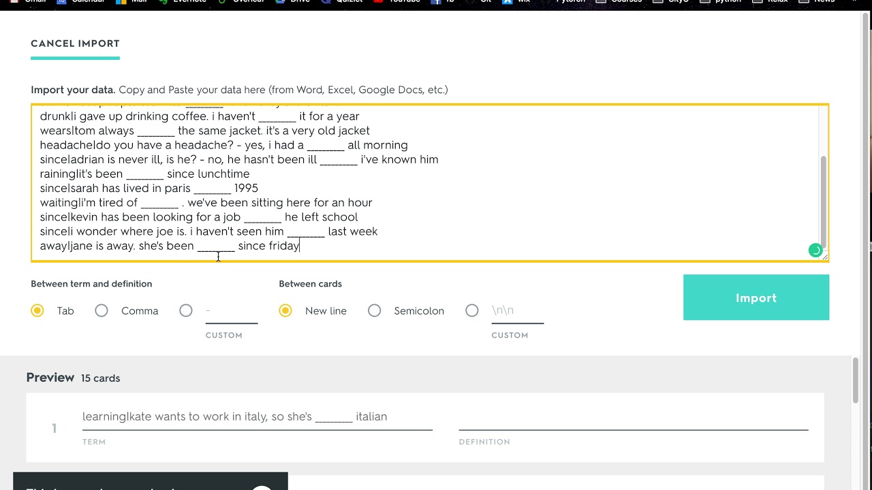Select Comma as term-definition separator

pyautogui.click(x=102, y=310)
